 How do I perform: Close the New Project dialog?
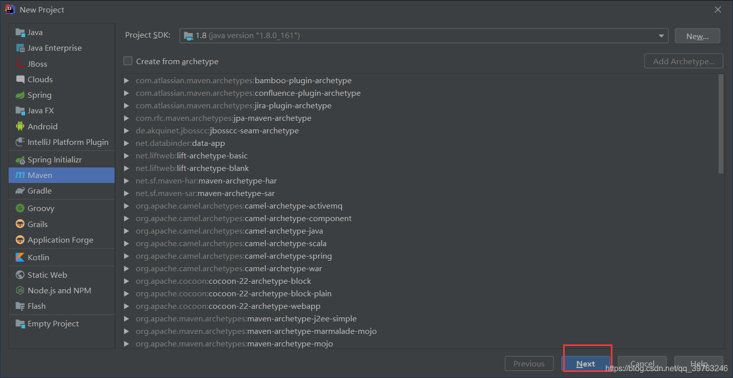click(x=717, y=10)
